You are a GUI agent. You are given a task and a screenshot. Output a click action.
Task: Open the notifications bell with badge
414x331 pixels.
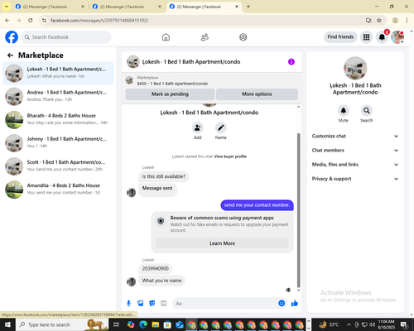tap(382, 37)
